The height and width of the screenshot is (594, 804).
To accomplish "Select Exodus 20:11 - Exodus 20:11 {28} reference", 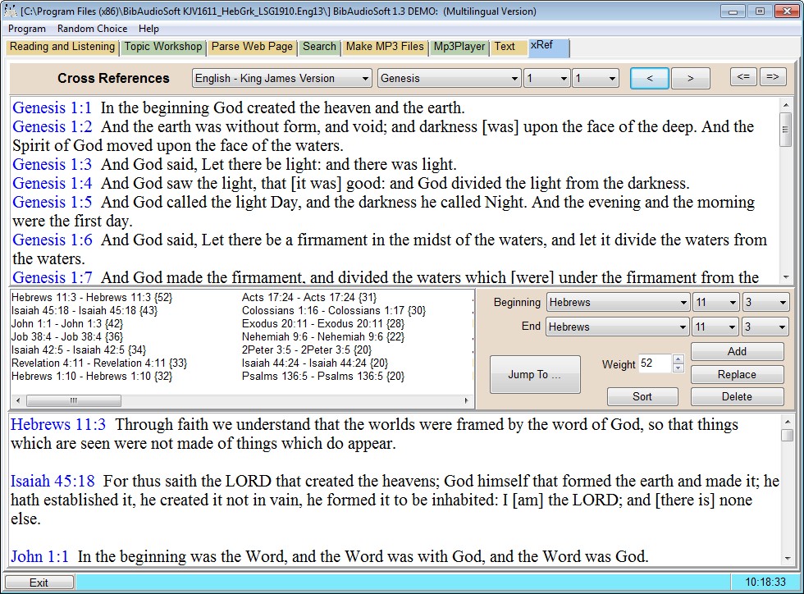I will point(323,324).
